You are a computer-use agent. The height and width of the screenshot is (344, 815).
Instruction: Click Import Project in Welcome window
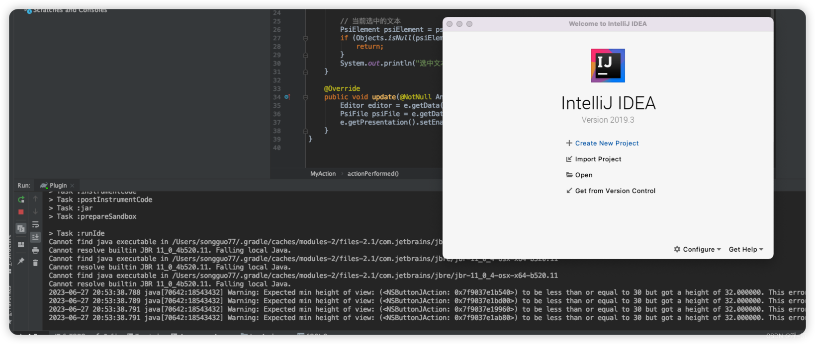598,159
